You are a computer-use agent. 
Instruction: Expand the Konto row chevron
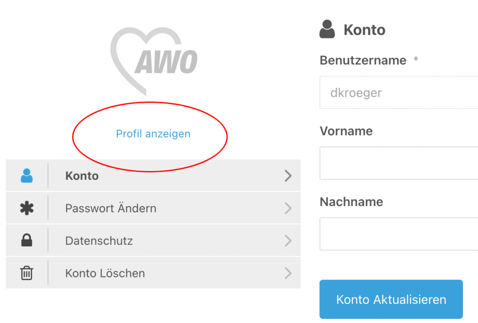[x=288, y=176]
